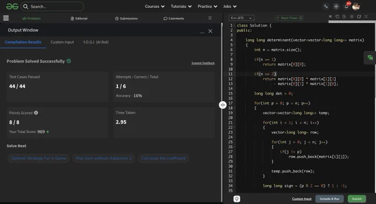Click the panel splitter handle
Viewport: 376px width, 204px height.
(222, 105)
